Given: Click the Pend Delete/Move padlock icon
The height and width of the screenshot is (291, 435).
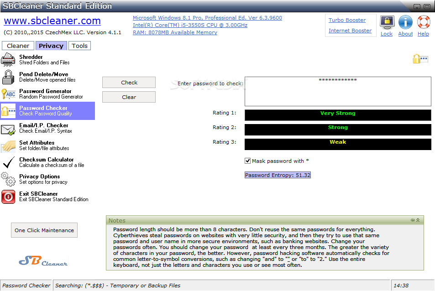Looking at the screenshot, I should [x=8, y=77].
